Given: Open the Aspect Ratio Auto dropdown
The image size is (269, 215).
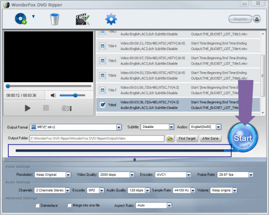Looking at the screenshot, I should [x=169, y=205].
